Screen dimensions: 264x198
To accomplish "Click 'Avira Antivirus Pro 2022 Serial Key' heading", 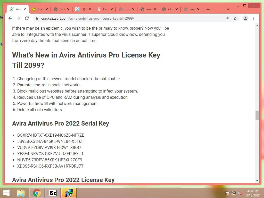I will (x=60, y=123).
